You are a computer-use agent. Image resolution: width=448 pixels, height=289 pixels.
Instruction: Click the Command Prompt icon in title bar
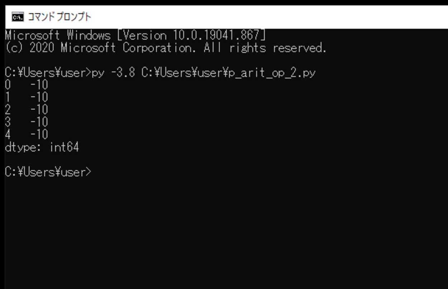18,17
